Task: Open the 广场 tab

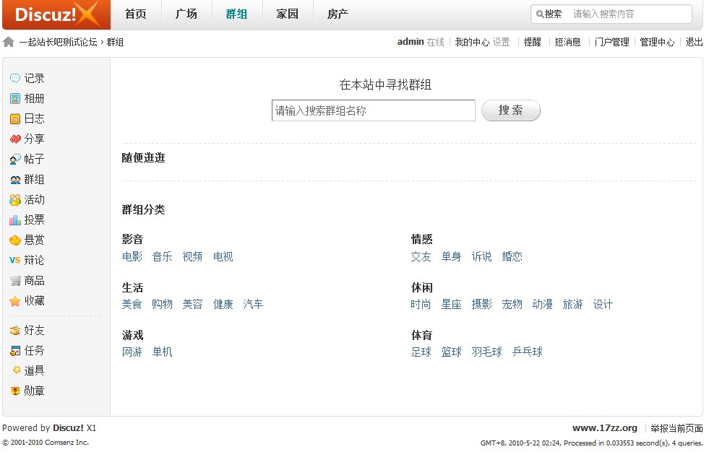Action: pyautogui.click(x=186, y=14)
